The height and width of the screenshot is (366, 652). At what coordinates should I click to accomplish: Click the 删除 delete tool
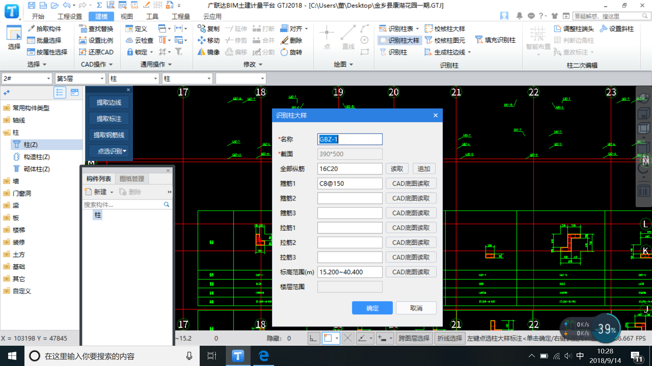[291, 40]
